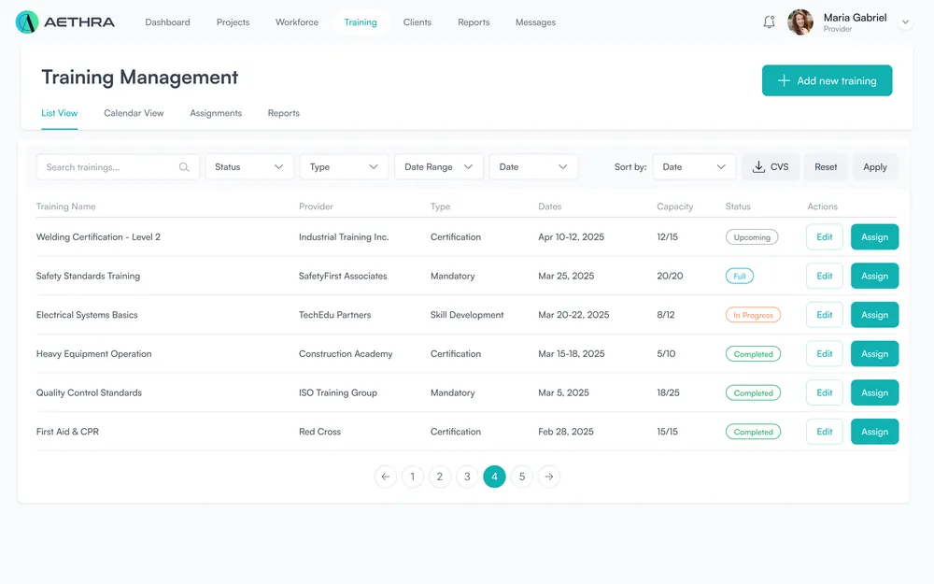934x584 pixels.
Task: Click the Training Name column header
Action: (x=65, y=207)
